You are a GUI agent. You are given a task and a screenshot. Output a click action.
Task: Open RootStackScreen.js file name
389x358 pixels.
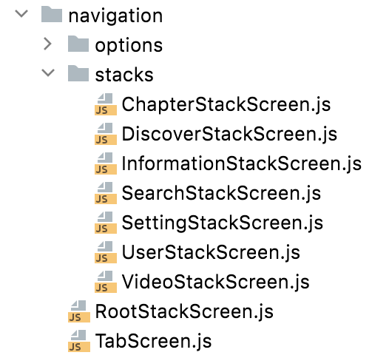point(184,311)
